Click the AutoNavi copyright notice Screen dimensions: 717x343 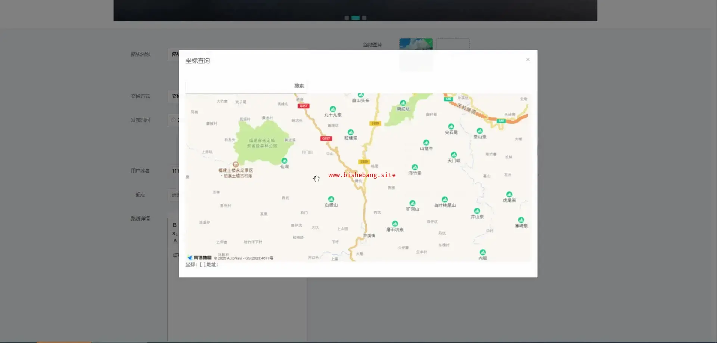[x=243, y=258]
